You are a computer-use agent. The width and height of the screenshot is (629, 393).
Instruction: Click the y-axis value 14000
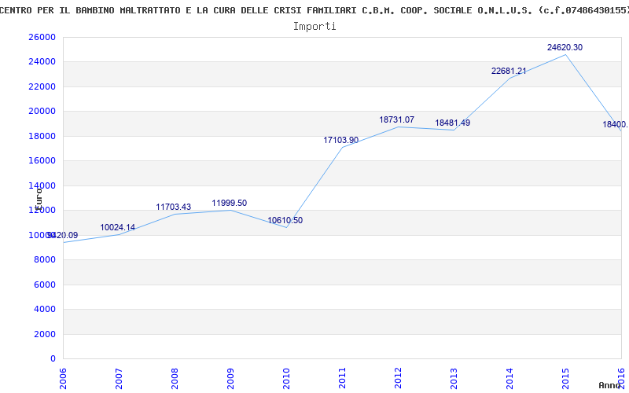tap(42, 185)
